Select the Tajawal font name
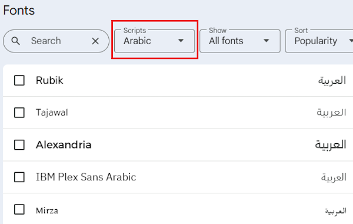Viewport: 353px width, 224px height. [x=52, y=113]
